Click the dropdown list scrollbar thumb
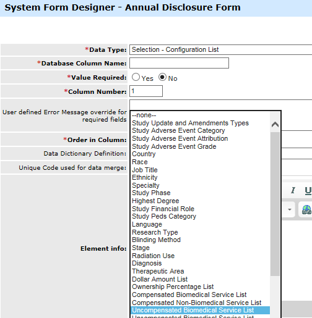 (x=275, y=204)
